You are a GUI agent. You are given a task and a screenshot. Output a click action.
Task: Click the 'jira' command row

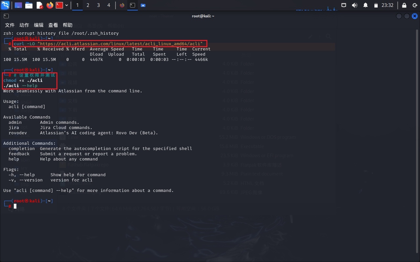click(51, 128)
